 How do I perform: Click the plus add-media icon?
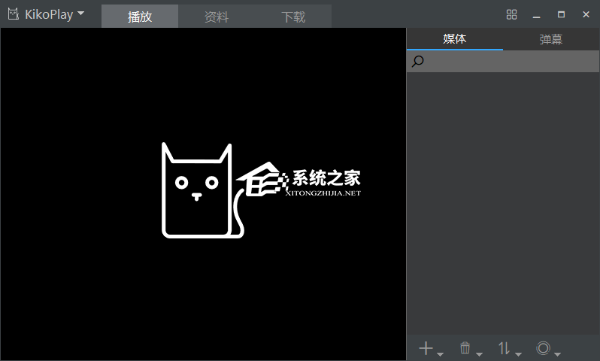[426, 348]
